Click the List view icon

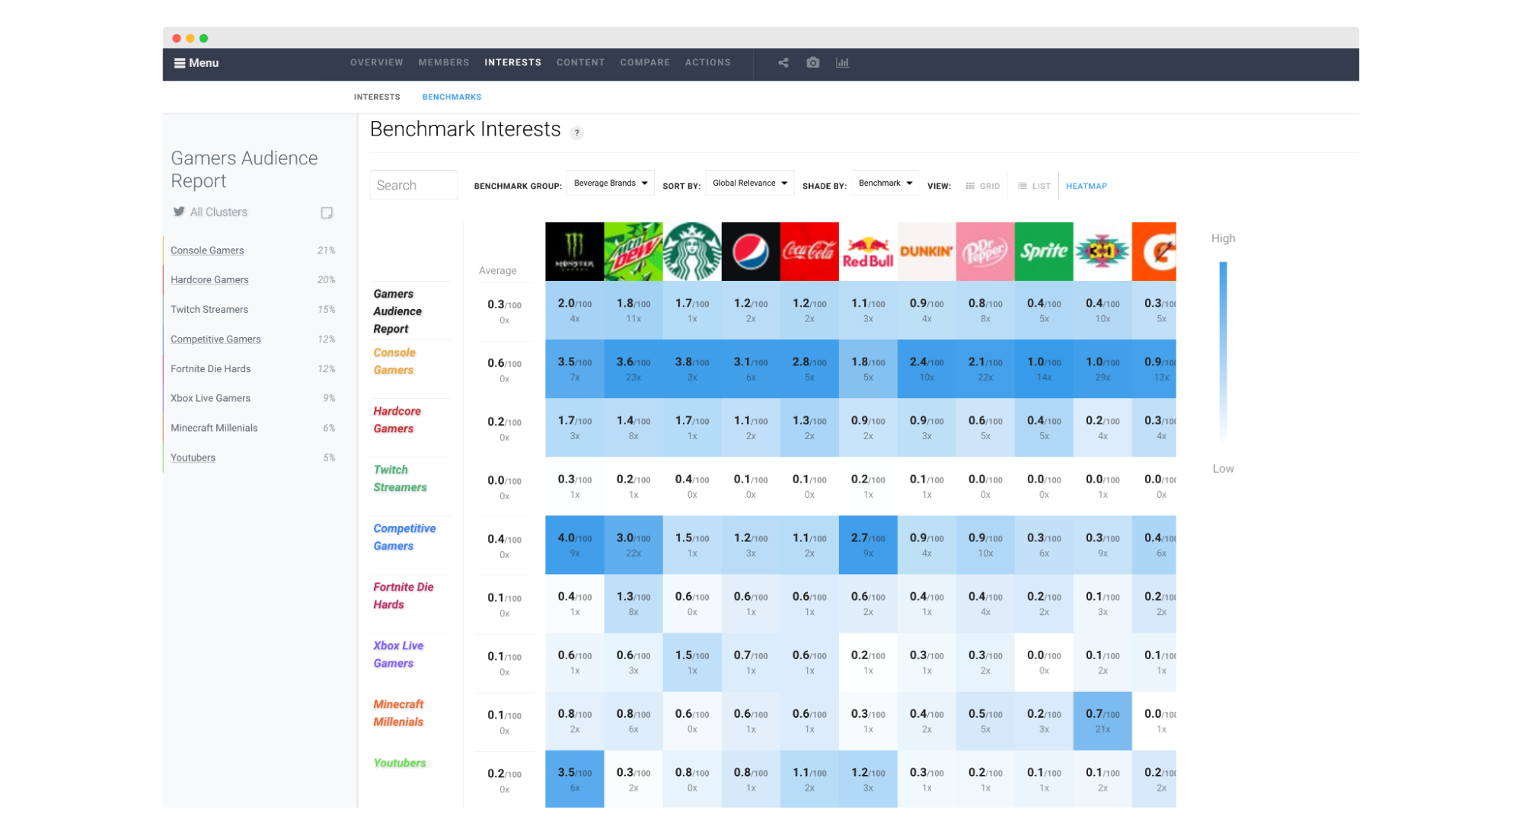(1026, 186)
